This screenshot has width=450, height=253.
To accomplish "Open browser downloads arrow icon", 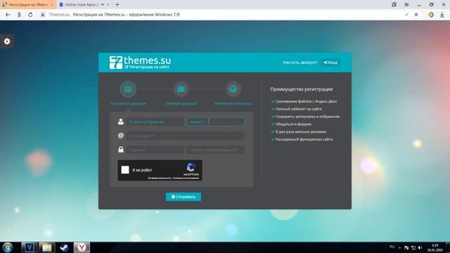I will [442, 15].
